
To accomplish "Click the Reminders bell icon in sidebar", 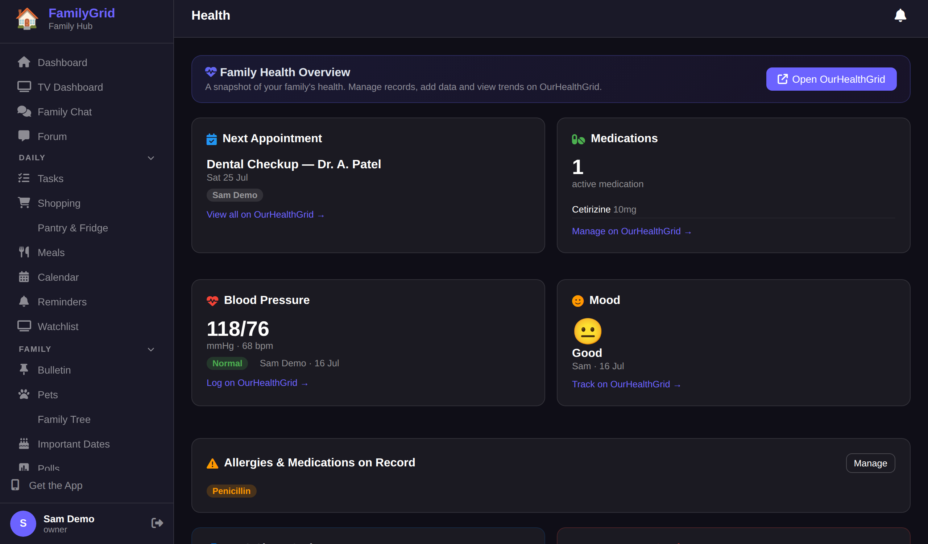I will [x=24, y=302].
